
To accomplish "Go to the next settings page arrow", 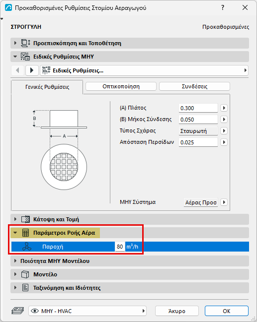I will click(32, 70).
